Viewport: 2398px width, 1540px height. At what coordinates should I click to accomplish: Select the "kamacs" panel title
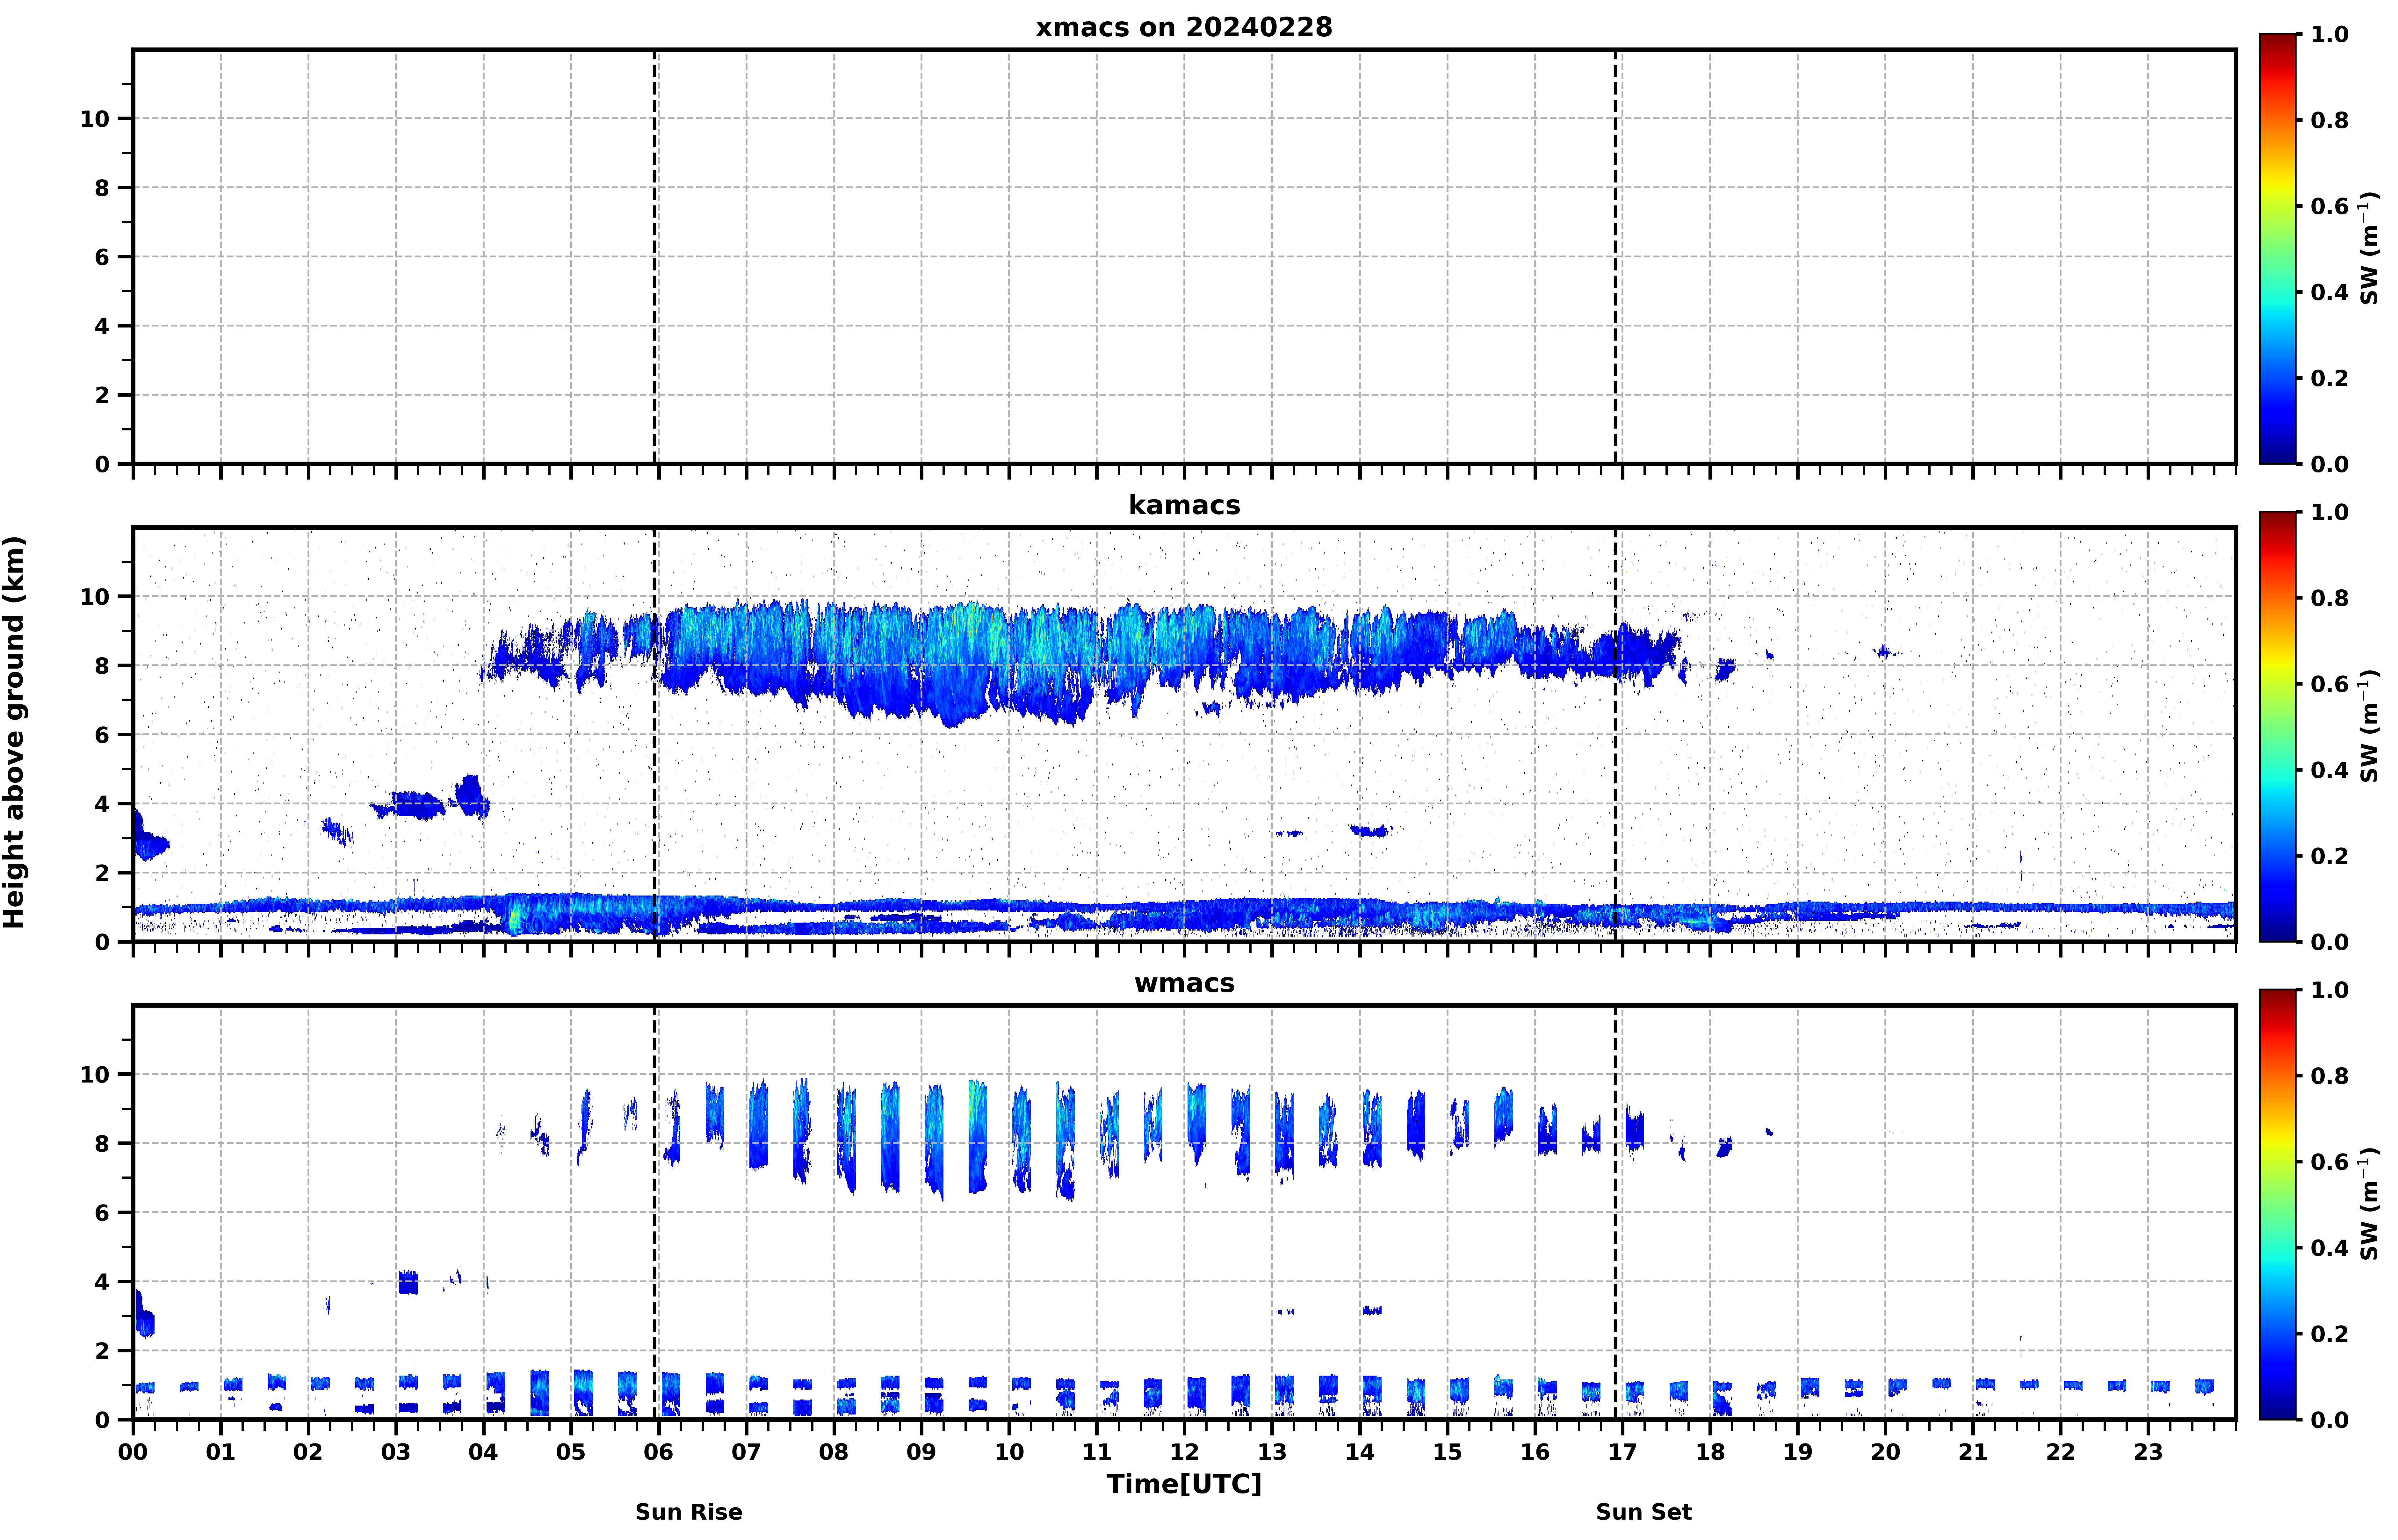(1184, 505)
